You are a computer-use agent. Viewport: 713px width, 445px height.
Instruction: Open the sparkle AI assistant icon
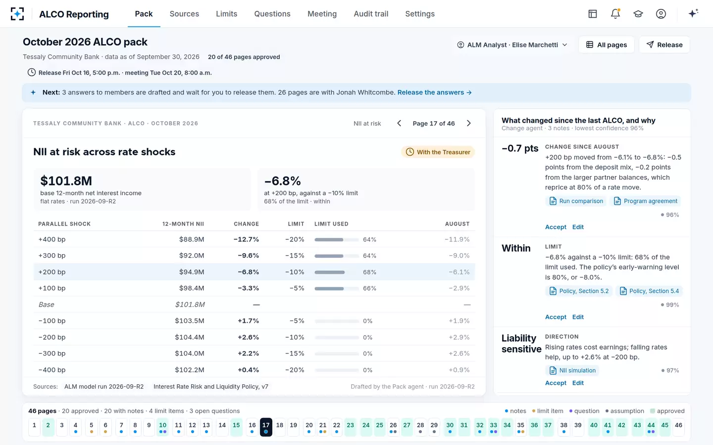pyautogui.click(x=693, y=13)
